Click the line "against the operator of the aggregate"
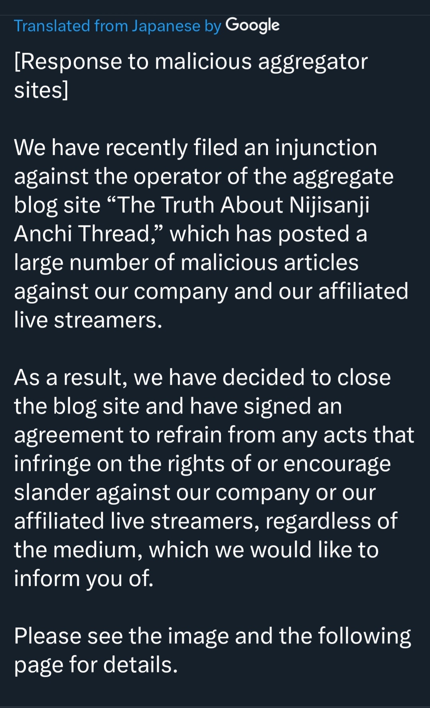 (204, 176)
